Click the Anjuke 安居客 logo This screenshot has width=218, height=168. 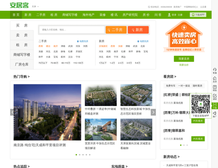(x=19, y=5)
